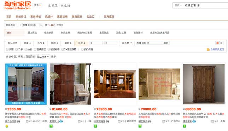Tick the 天猫 checkbox
This screenshot has height=131, width=228.
click(7, 49)
